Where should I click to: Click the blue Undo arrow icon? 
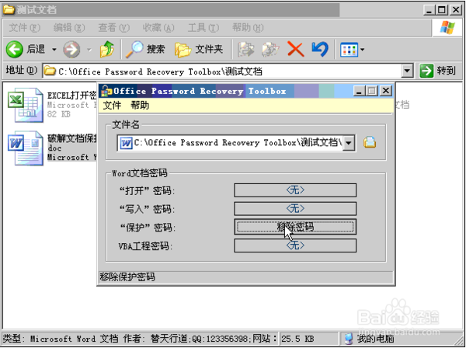coord(320,49)
